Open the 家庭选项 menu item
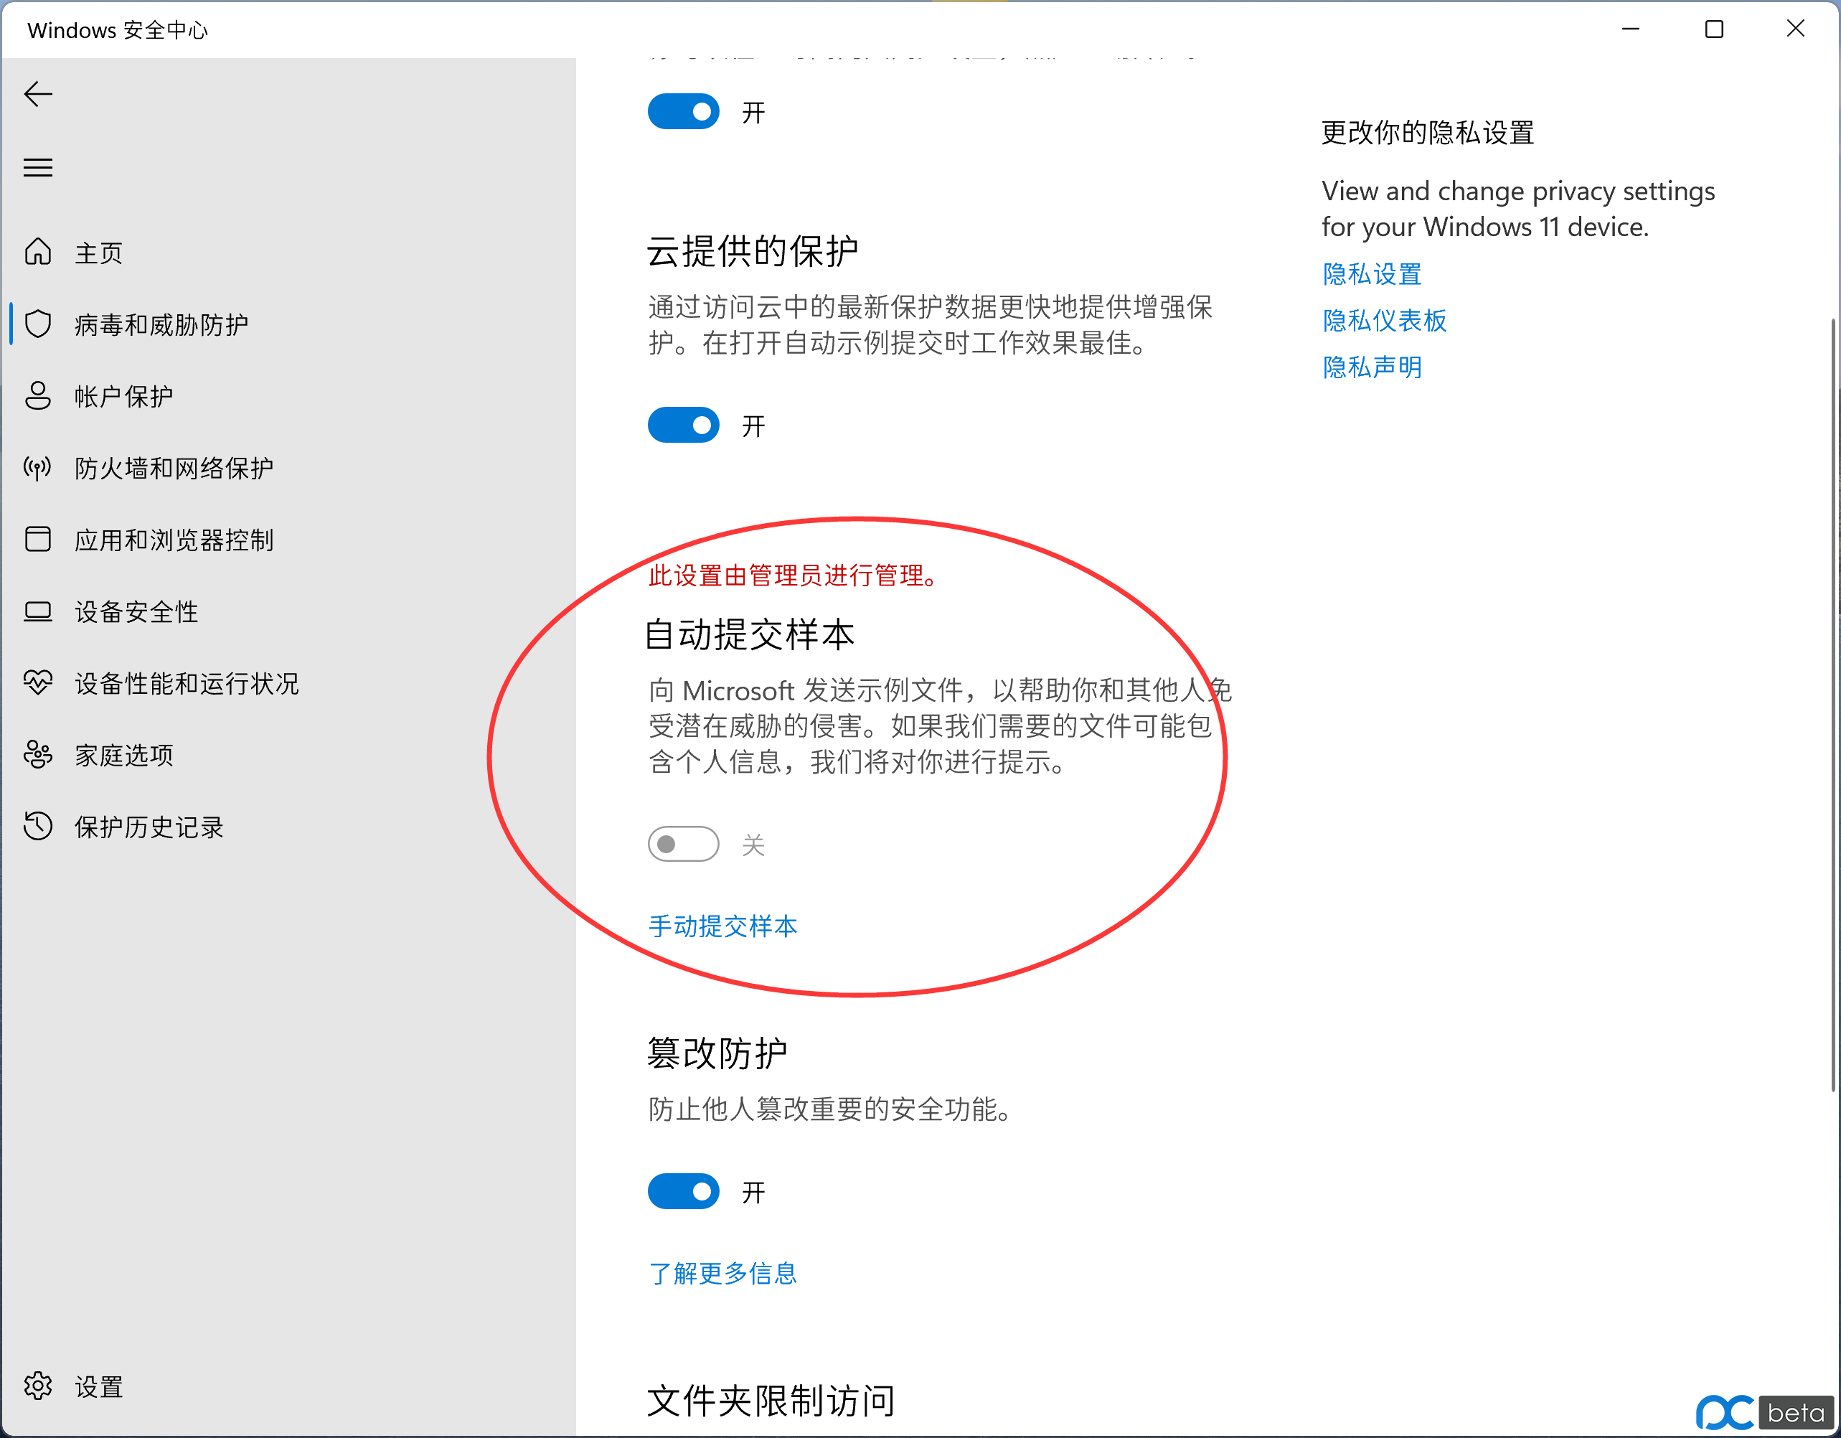1841x1438 pixels. [124, 754]
